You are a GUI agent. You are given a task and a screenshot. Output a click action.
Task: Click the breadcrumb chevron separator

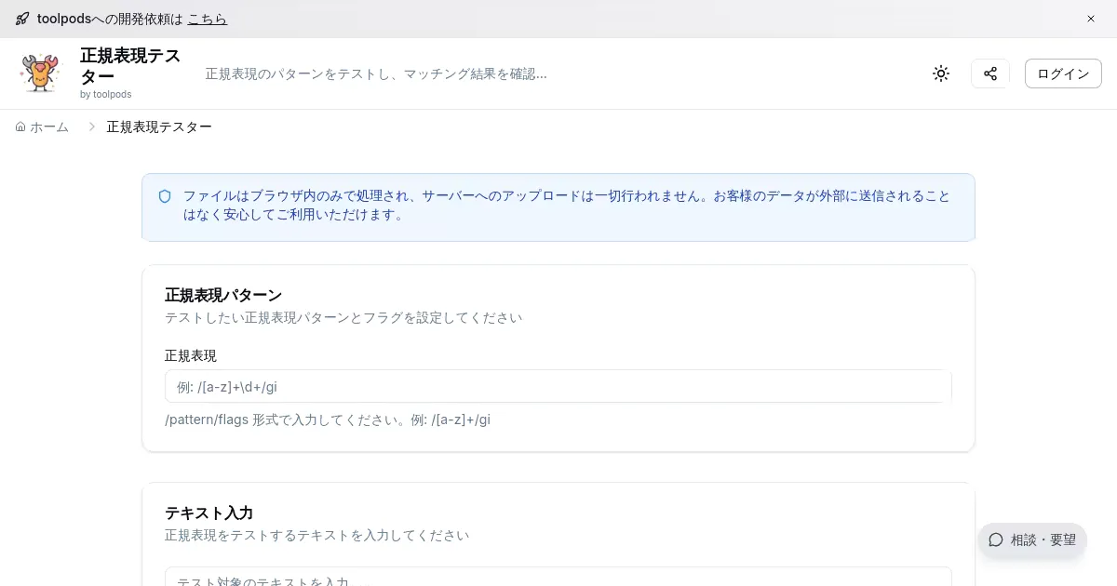coord(91,127)
